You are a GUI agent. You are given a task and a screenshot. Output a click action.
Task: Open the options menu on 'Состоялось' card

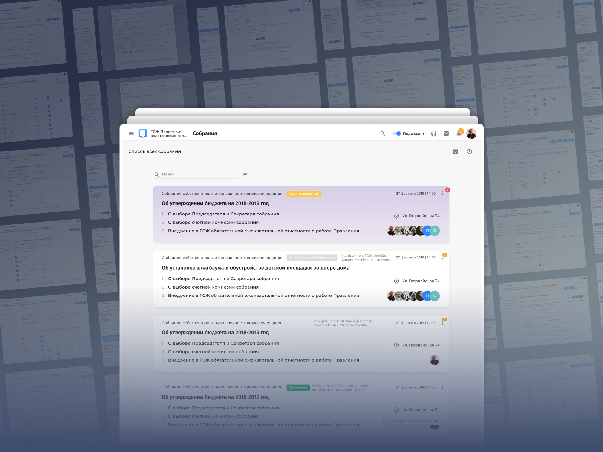point(442,387)
